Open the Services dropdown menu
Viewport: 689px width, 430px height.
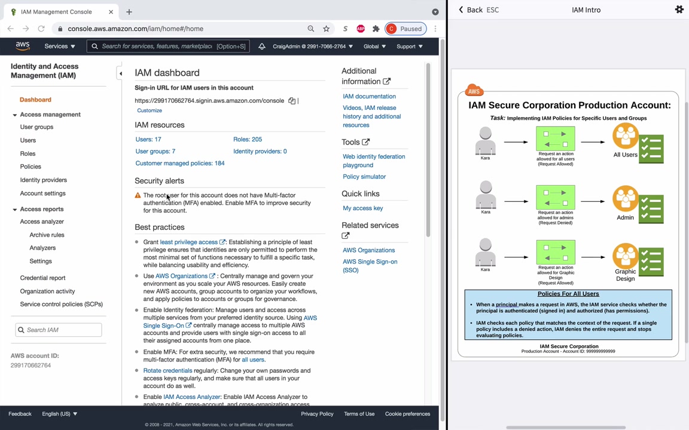point(60,46)
